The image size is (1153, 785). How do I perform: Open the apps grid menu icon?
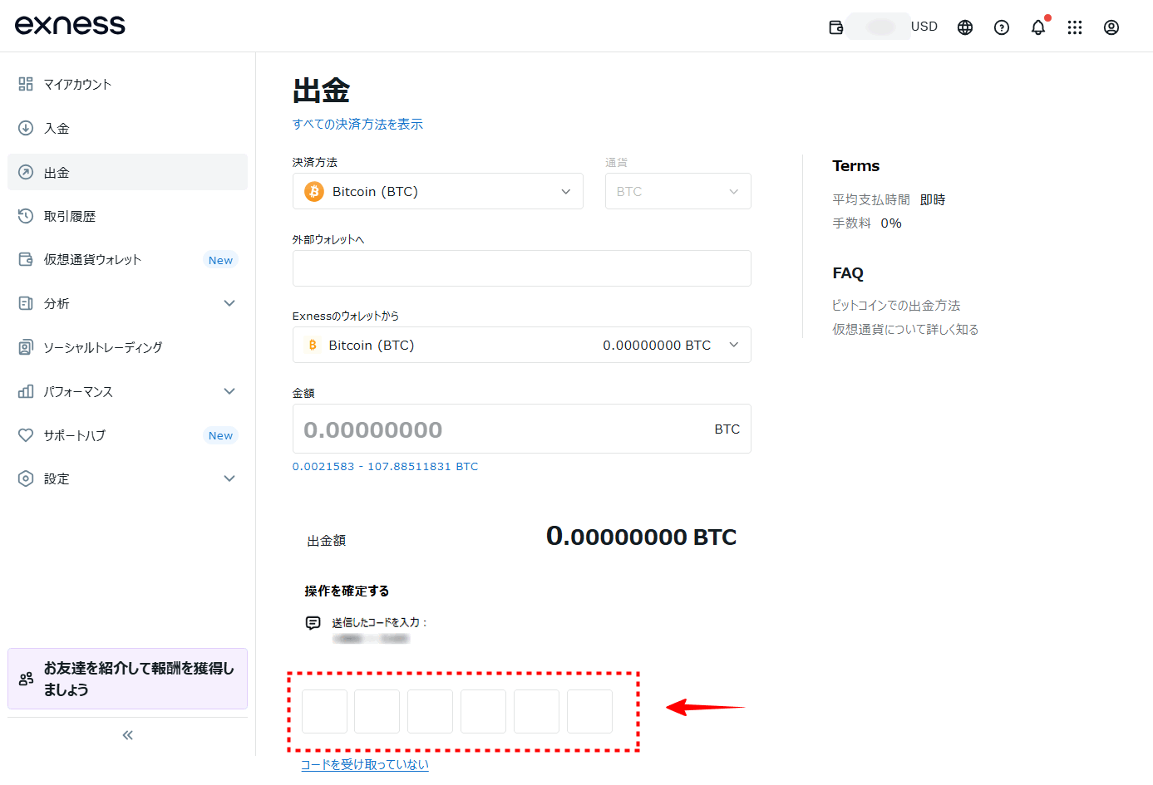(x=1075, y=27)
